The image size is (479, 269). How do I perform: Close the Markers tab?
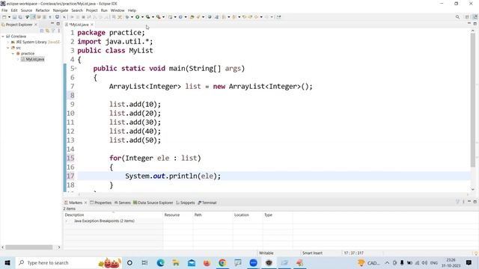tap(85, 202)
